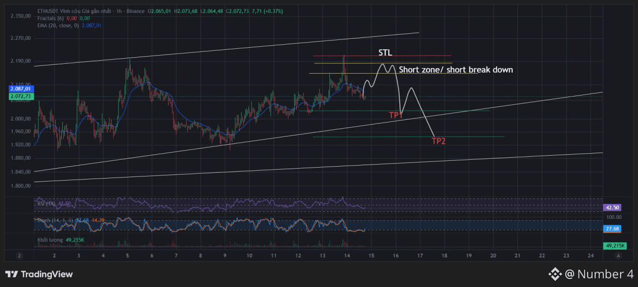This screenshot has height=287, width=638.
Task: Click the open price value O2.065,01
Action: coord(159,11)
